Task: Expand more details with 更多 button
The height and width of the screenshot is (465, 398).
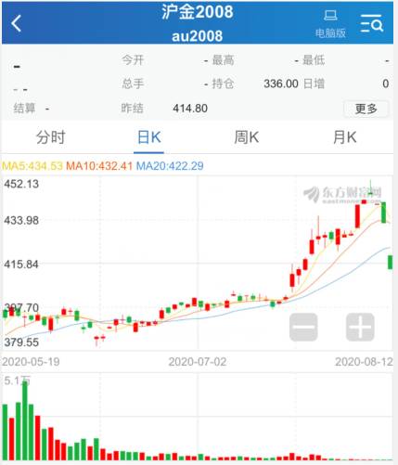Action: click(366, 109)
